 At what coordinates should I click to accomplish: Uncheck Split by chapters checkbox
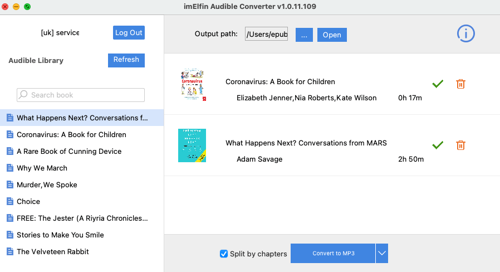tap(224, 254)
